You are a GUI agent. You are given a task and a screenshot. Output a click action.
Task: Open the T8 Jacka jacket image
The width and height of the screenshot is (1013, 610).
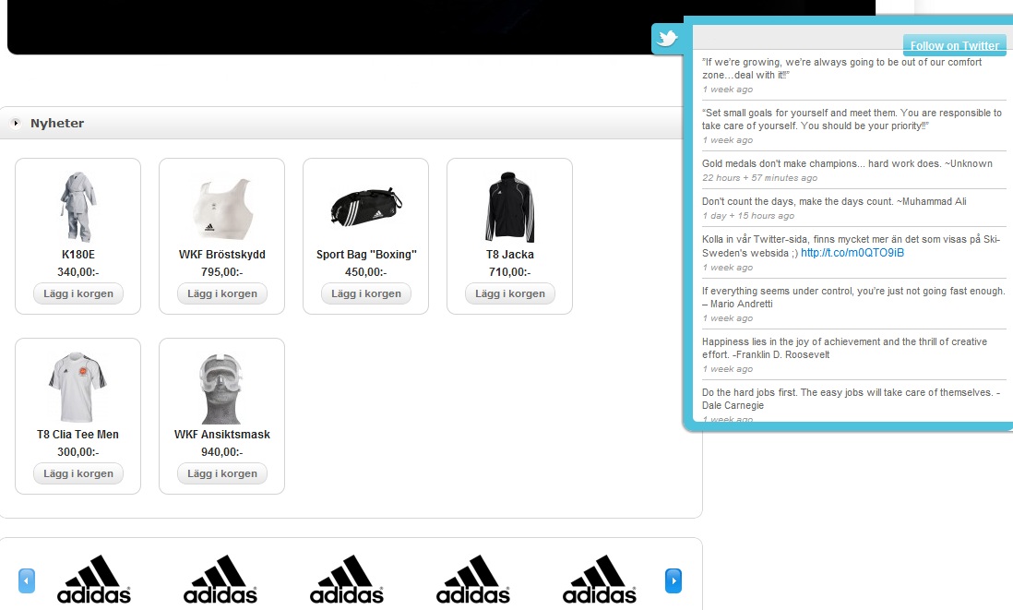point(510,207)
